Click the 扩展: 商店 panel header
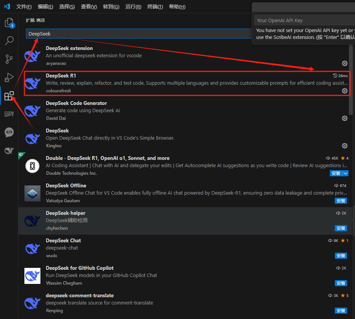The image size is (355, 319). (x=35, y=20)
